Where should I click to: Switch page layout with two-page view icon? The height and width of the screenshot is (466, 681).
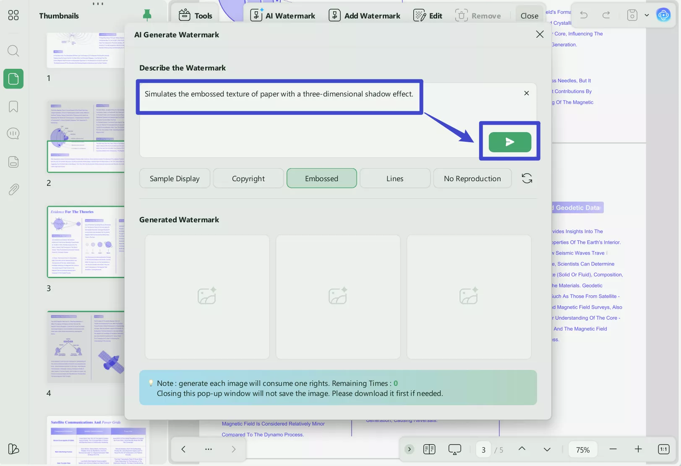point(429,449)
